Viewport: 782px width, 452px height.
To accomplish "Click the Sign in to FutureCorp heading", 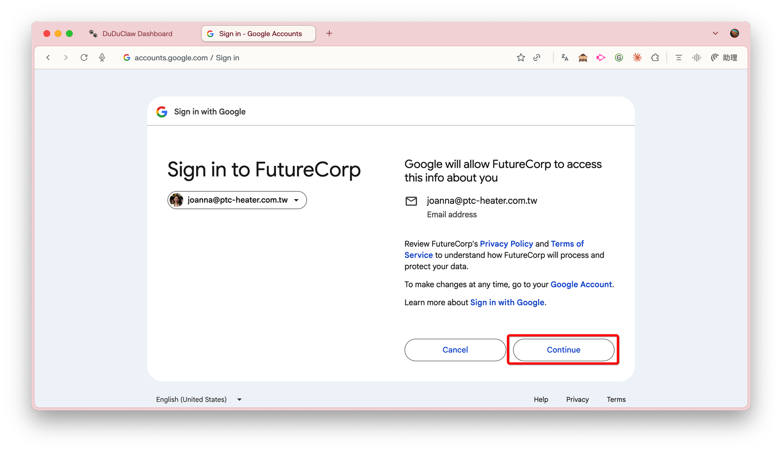I will tap(264, 169).
